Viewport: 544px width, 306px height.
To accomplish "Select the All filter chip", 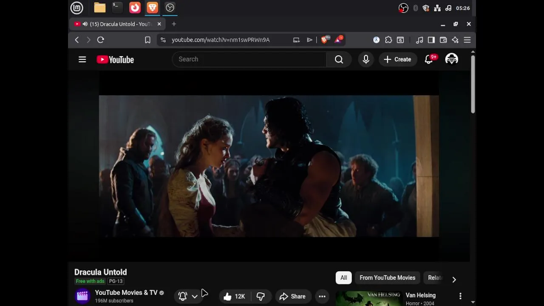I will click(343, 278).
